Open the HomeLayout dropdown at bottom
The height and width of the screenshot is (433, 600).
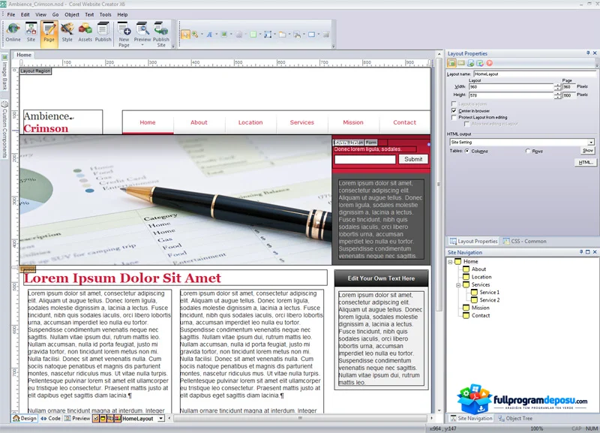[x=161, y=419]
